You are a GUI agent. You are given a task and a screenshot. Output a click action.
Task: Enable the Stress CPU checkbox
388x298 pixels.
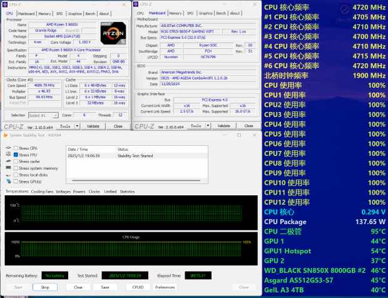pos(16,148)
